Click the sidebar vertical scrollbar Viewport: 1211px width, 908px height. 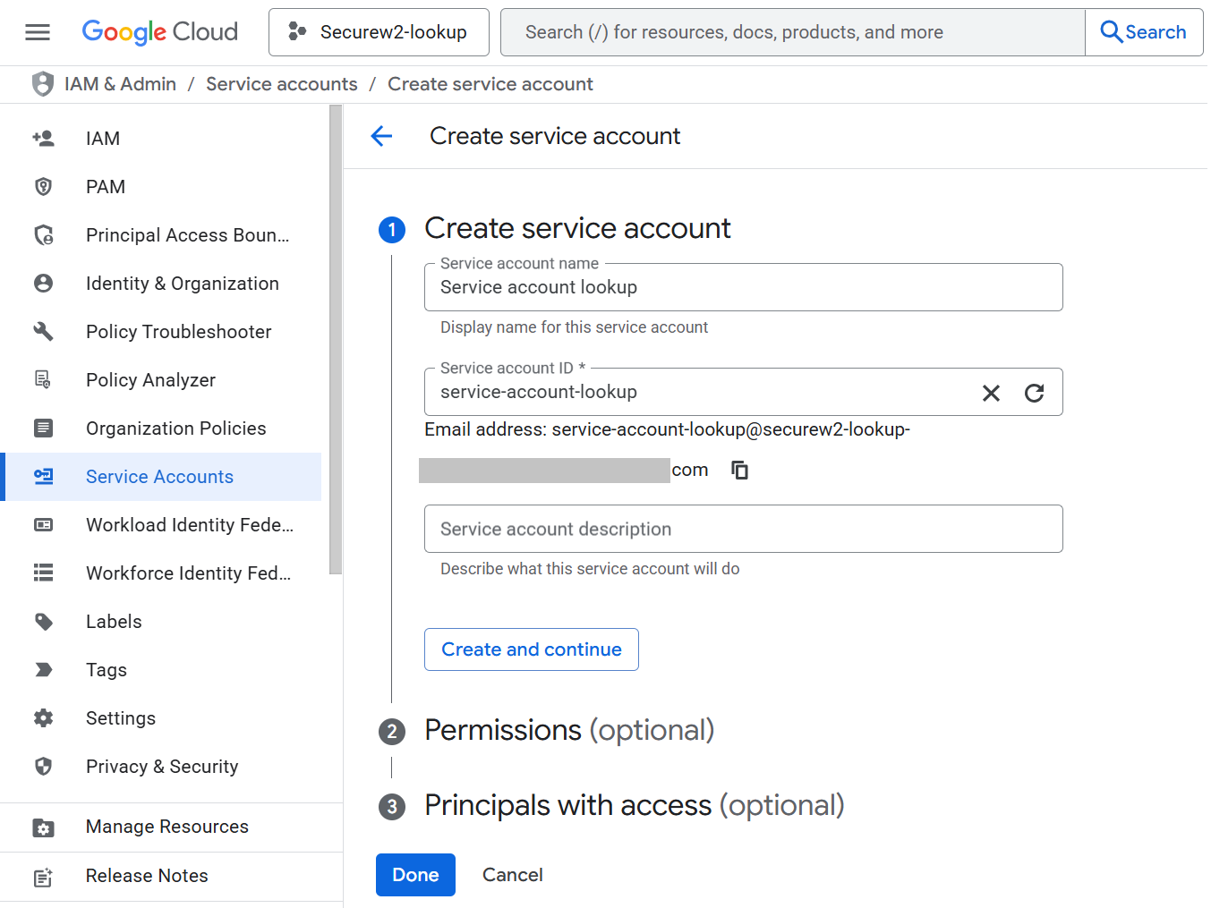coord(336,340)
